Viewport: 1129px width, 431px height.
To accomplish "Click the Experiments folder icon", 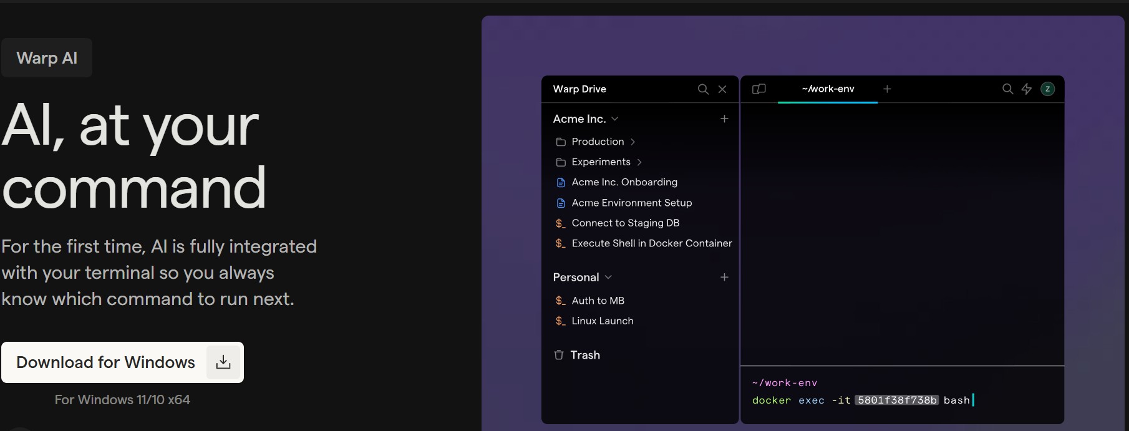I will (x=561, y=162).
